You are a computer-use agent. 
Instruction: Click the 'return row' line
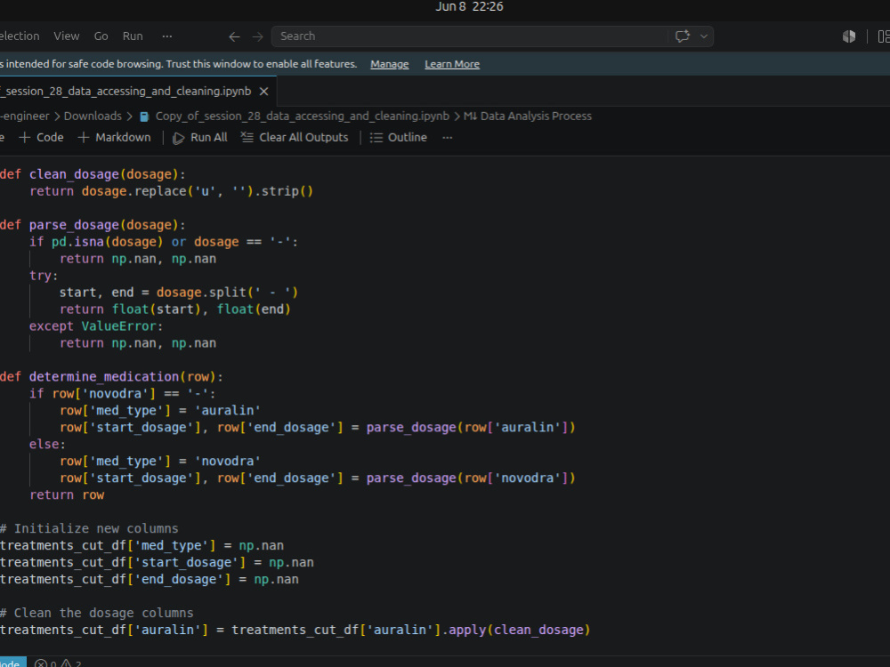tap(67, 494)
